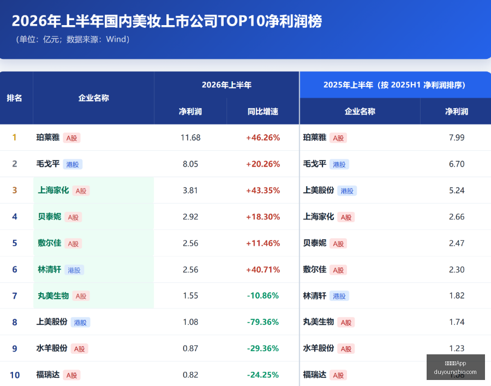Select the "2026年上半年" group header
Viewport: 491px width, 386px height.
pos(226,85)
